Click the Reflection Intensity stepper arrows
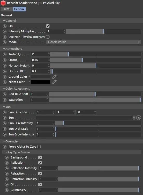Viewport: 143px width, 195px height. pyautogui.click(x=56, y=168)
